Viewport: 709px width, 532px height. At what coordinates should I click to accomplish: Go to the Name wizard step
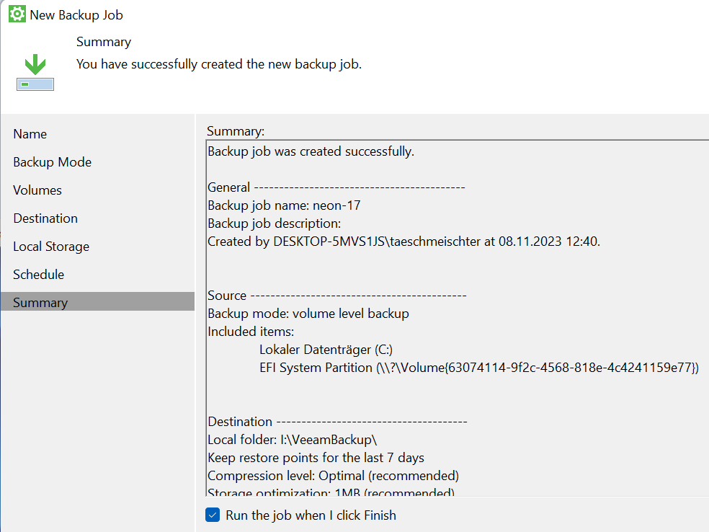[30, 134]
